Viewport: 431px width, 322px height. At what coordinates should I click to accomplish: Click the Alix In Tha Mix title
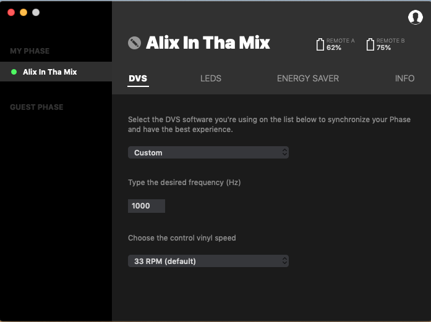208,43
